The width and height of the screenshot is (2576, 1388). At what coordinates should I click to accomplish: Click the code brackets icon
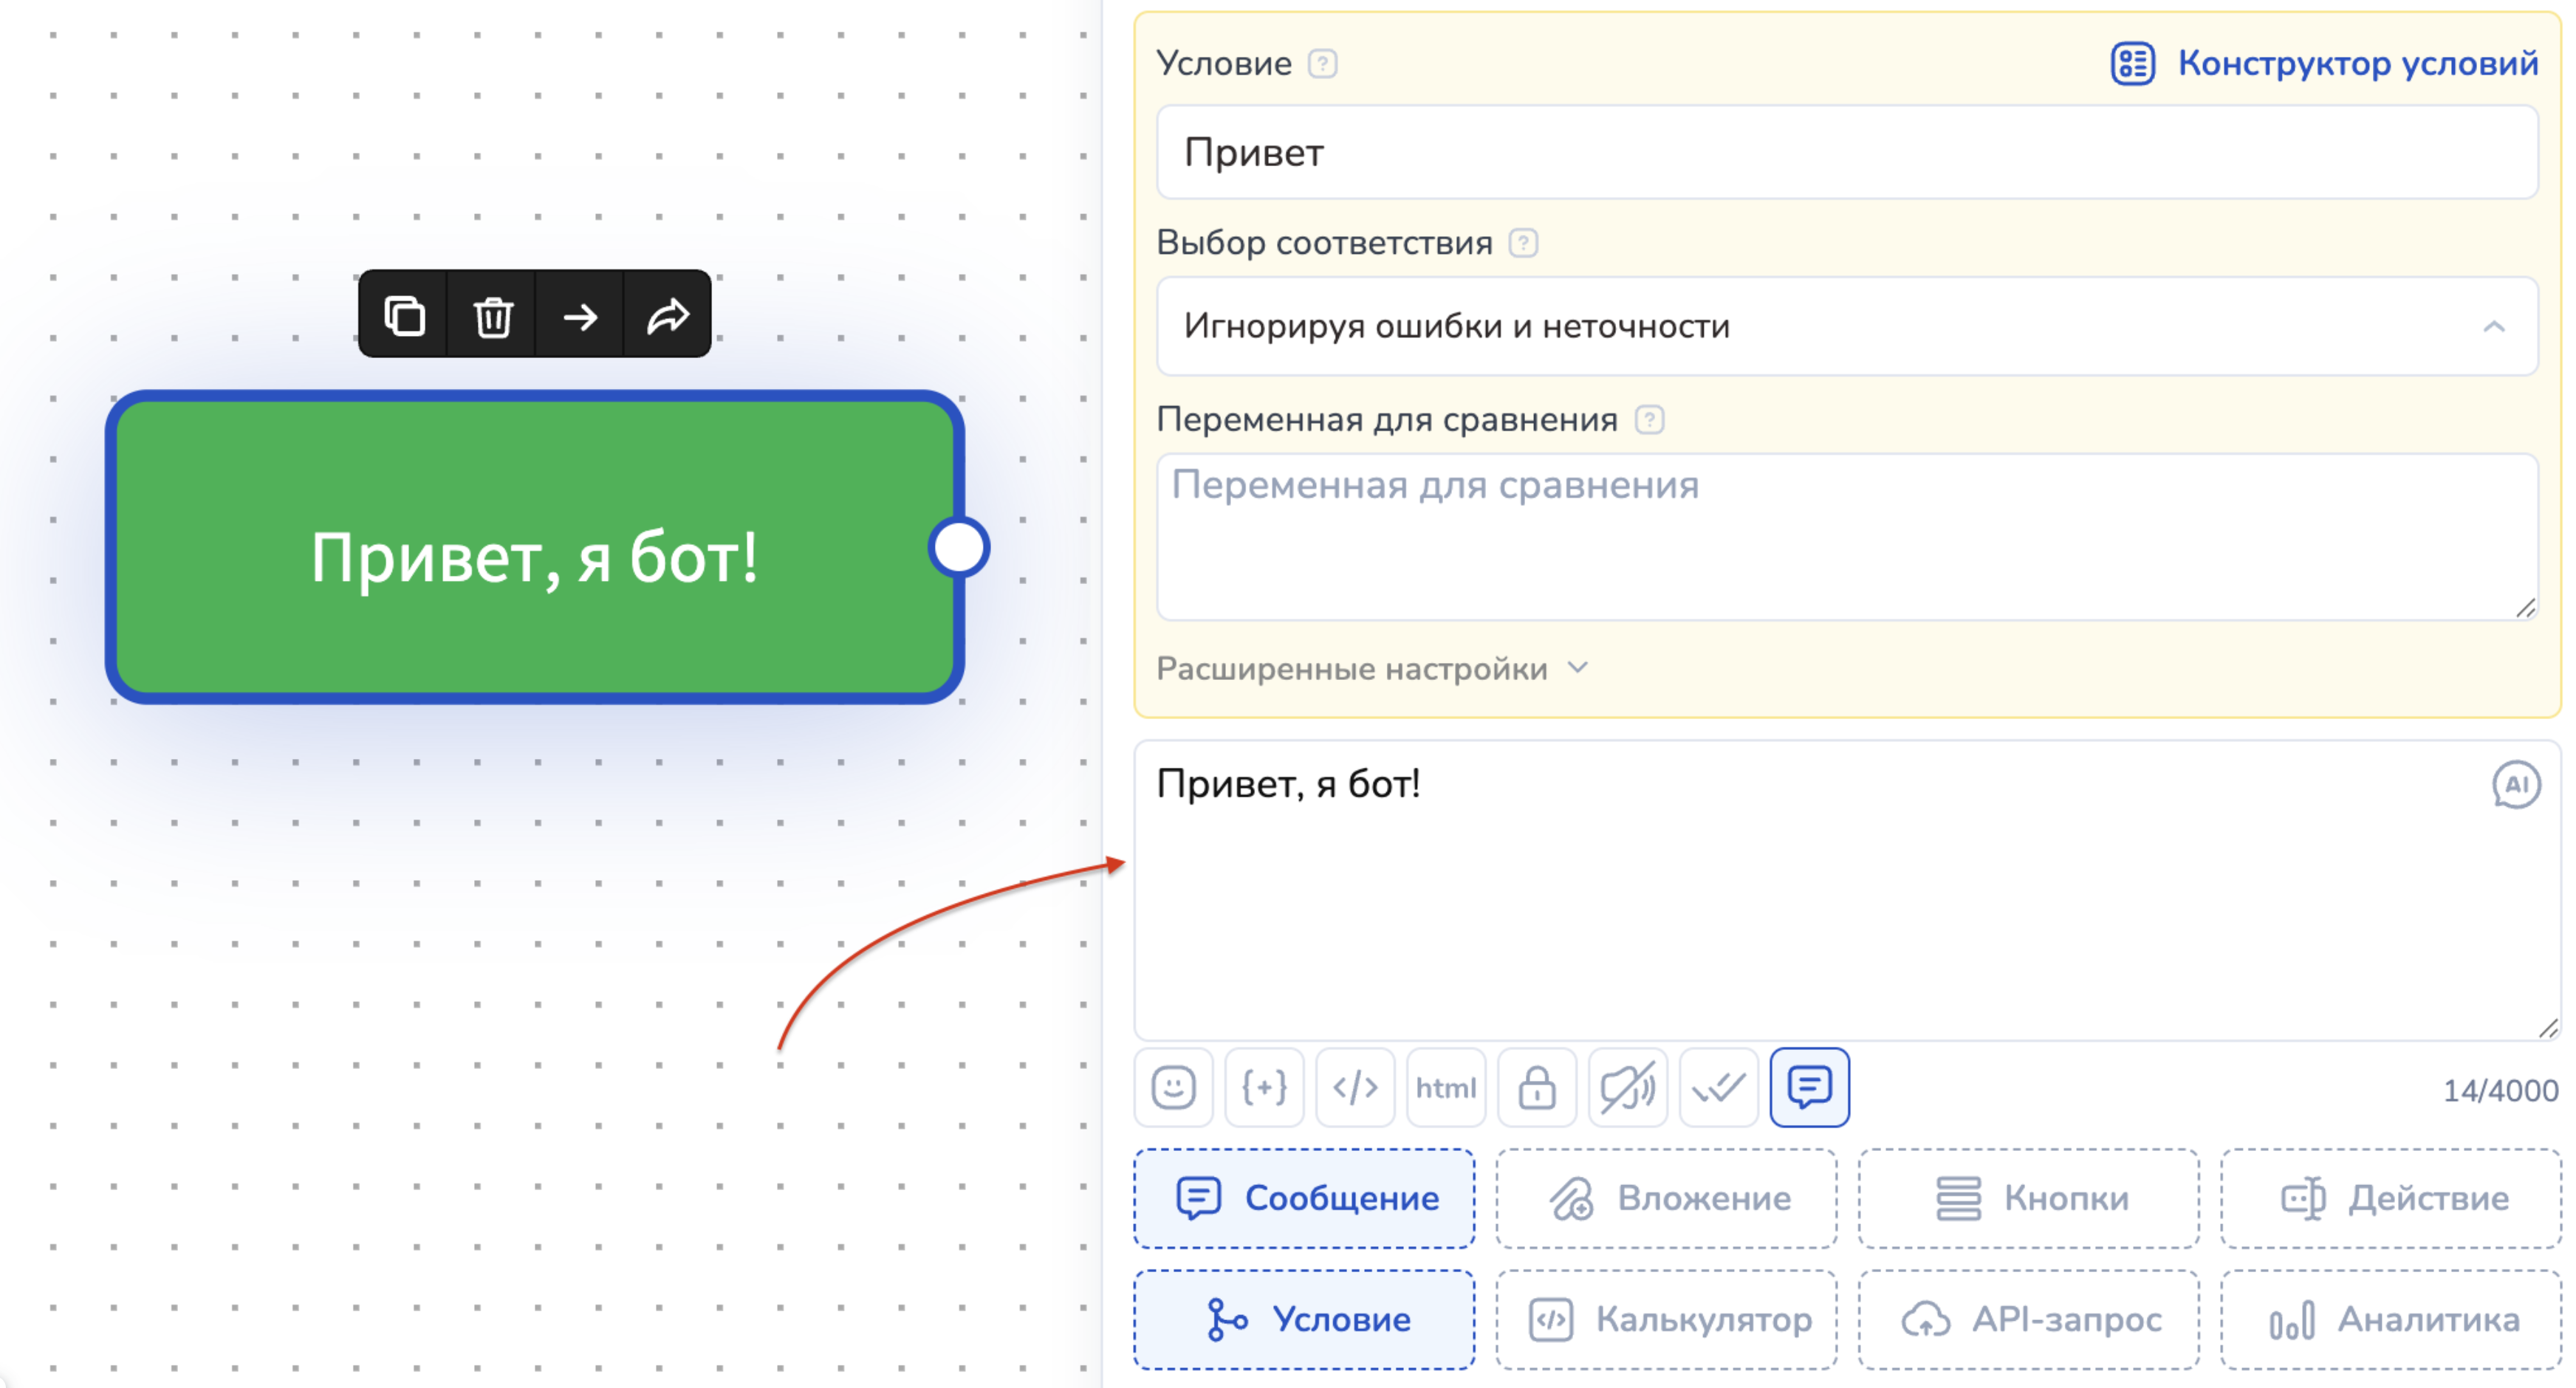tap(1355, 1087)
